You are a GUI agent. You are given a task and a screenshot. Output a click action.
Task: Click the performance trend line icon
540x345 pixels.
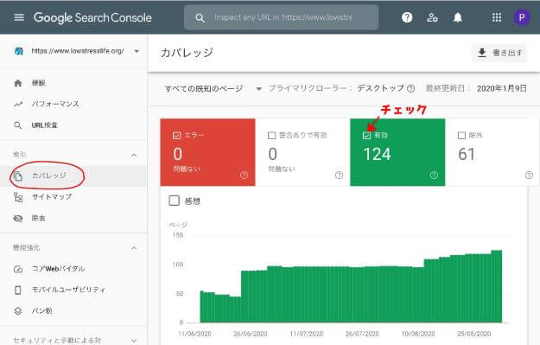point(18,104)
